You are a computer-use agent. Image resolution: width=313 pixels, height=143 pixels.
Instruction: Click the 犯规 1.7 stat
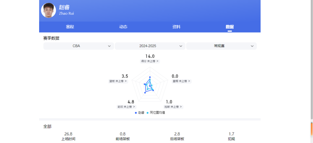231,136
